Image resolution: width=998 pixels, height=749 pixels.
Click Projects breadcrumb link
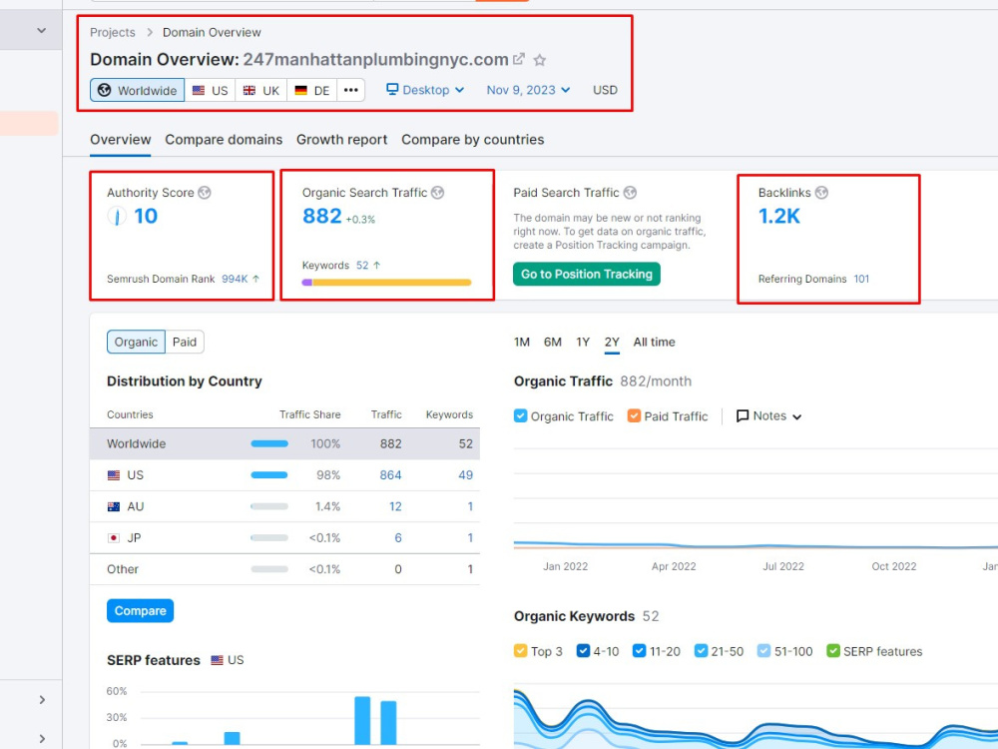point(113,33)
